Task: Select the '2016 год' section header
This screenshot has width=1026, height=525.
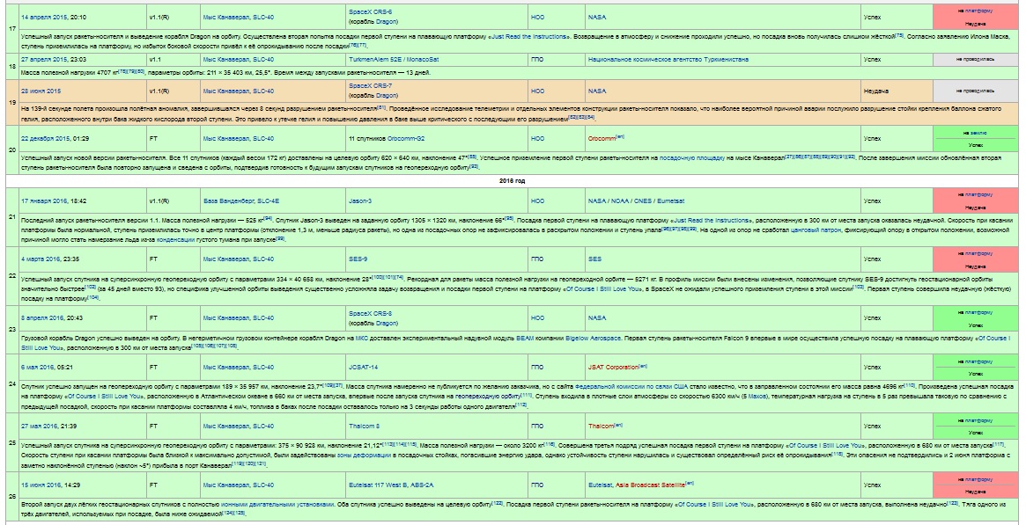Action: pyautogui.click(x=512, y=181)
